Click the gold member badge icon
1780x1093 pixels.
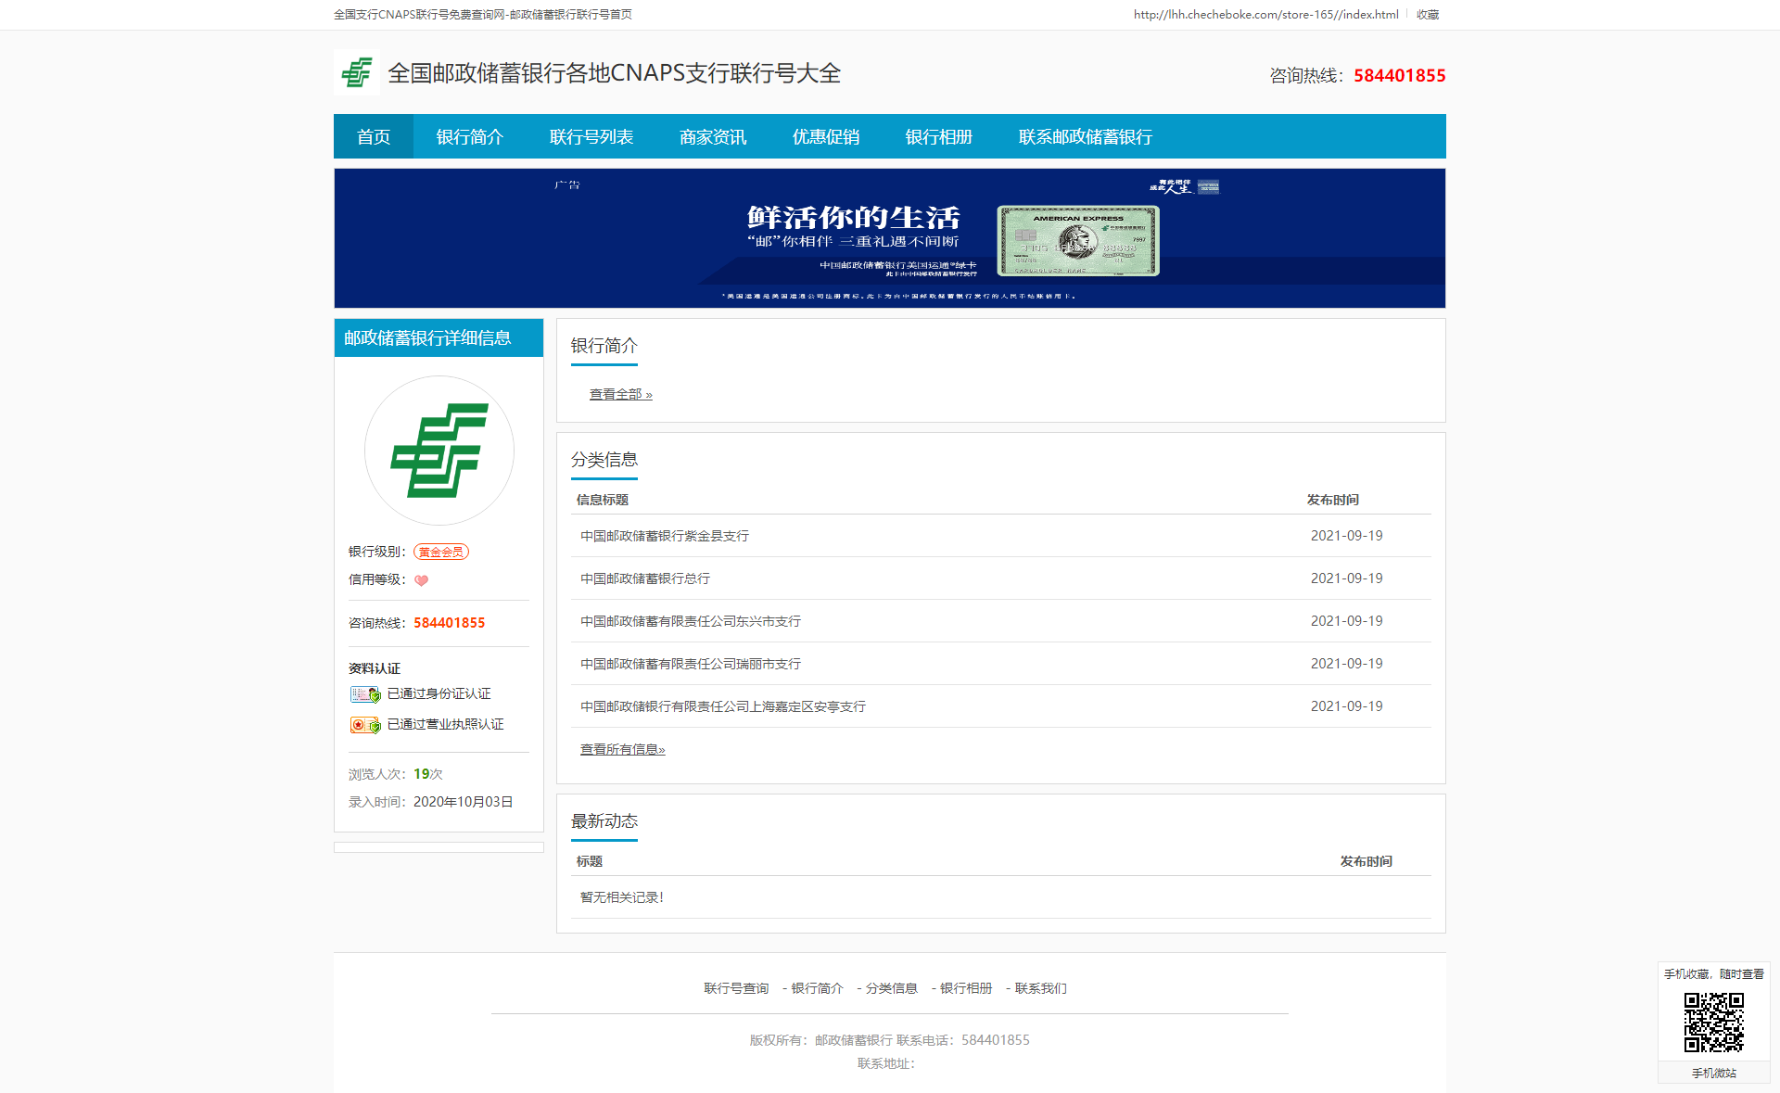[x=441, y=552]
